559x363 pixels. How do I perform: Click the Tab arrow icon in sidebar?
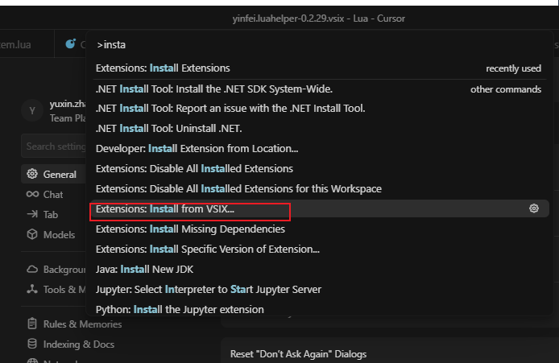tap(32, 214)
